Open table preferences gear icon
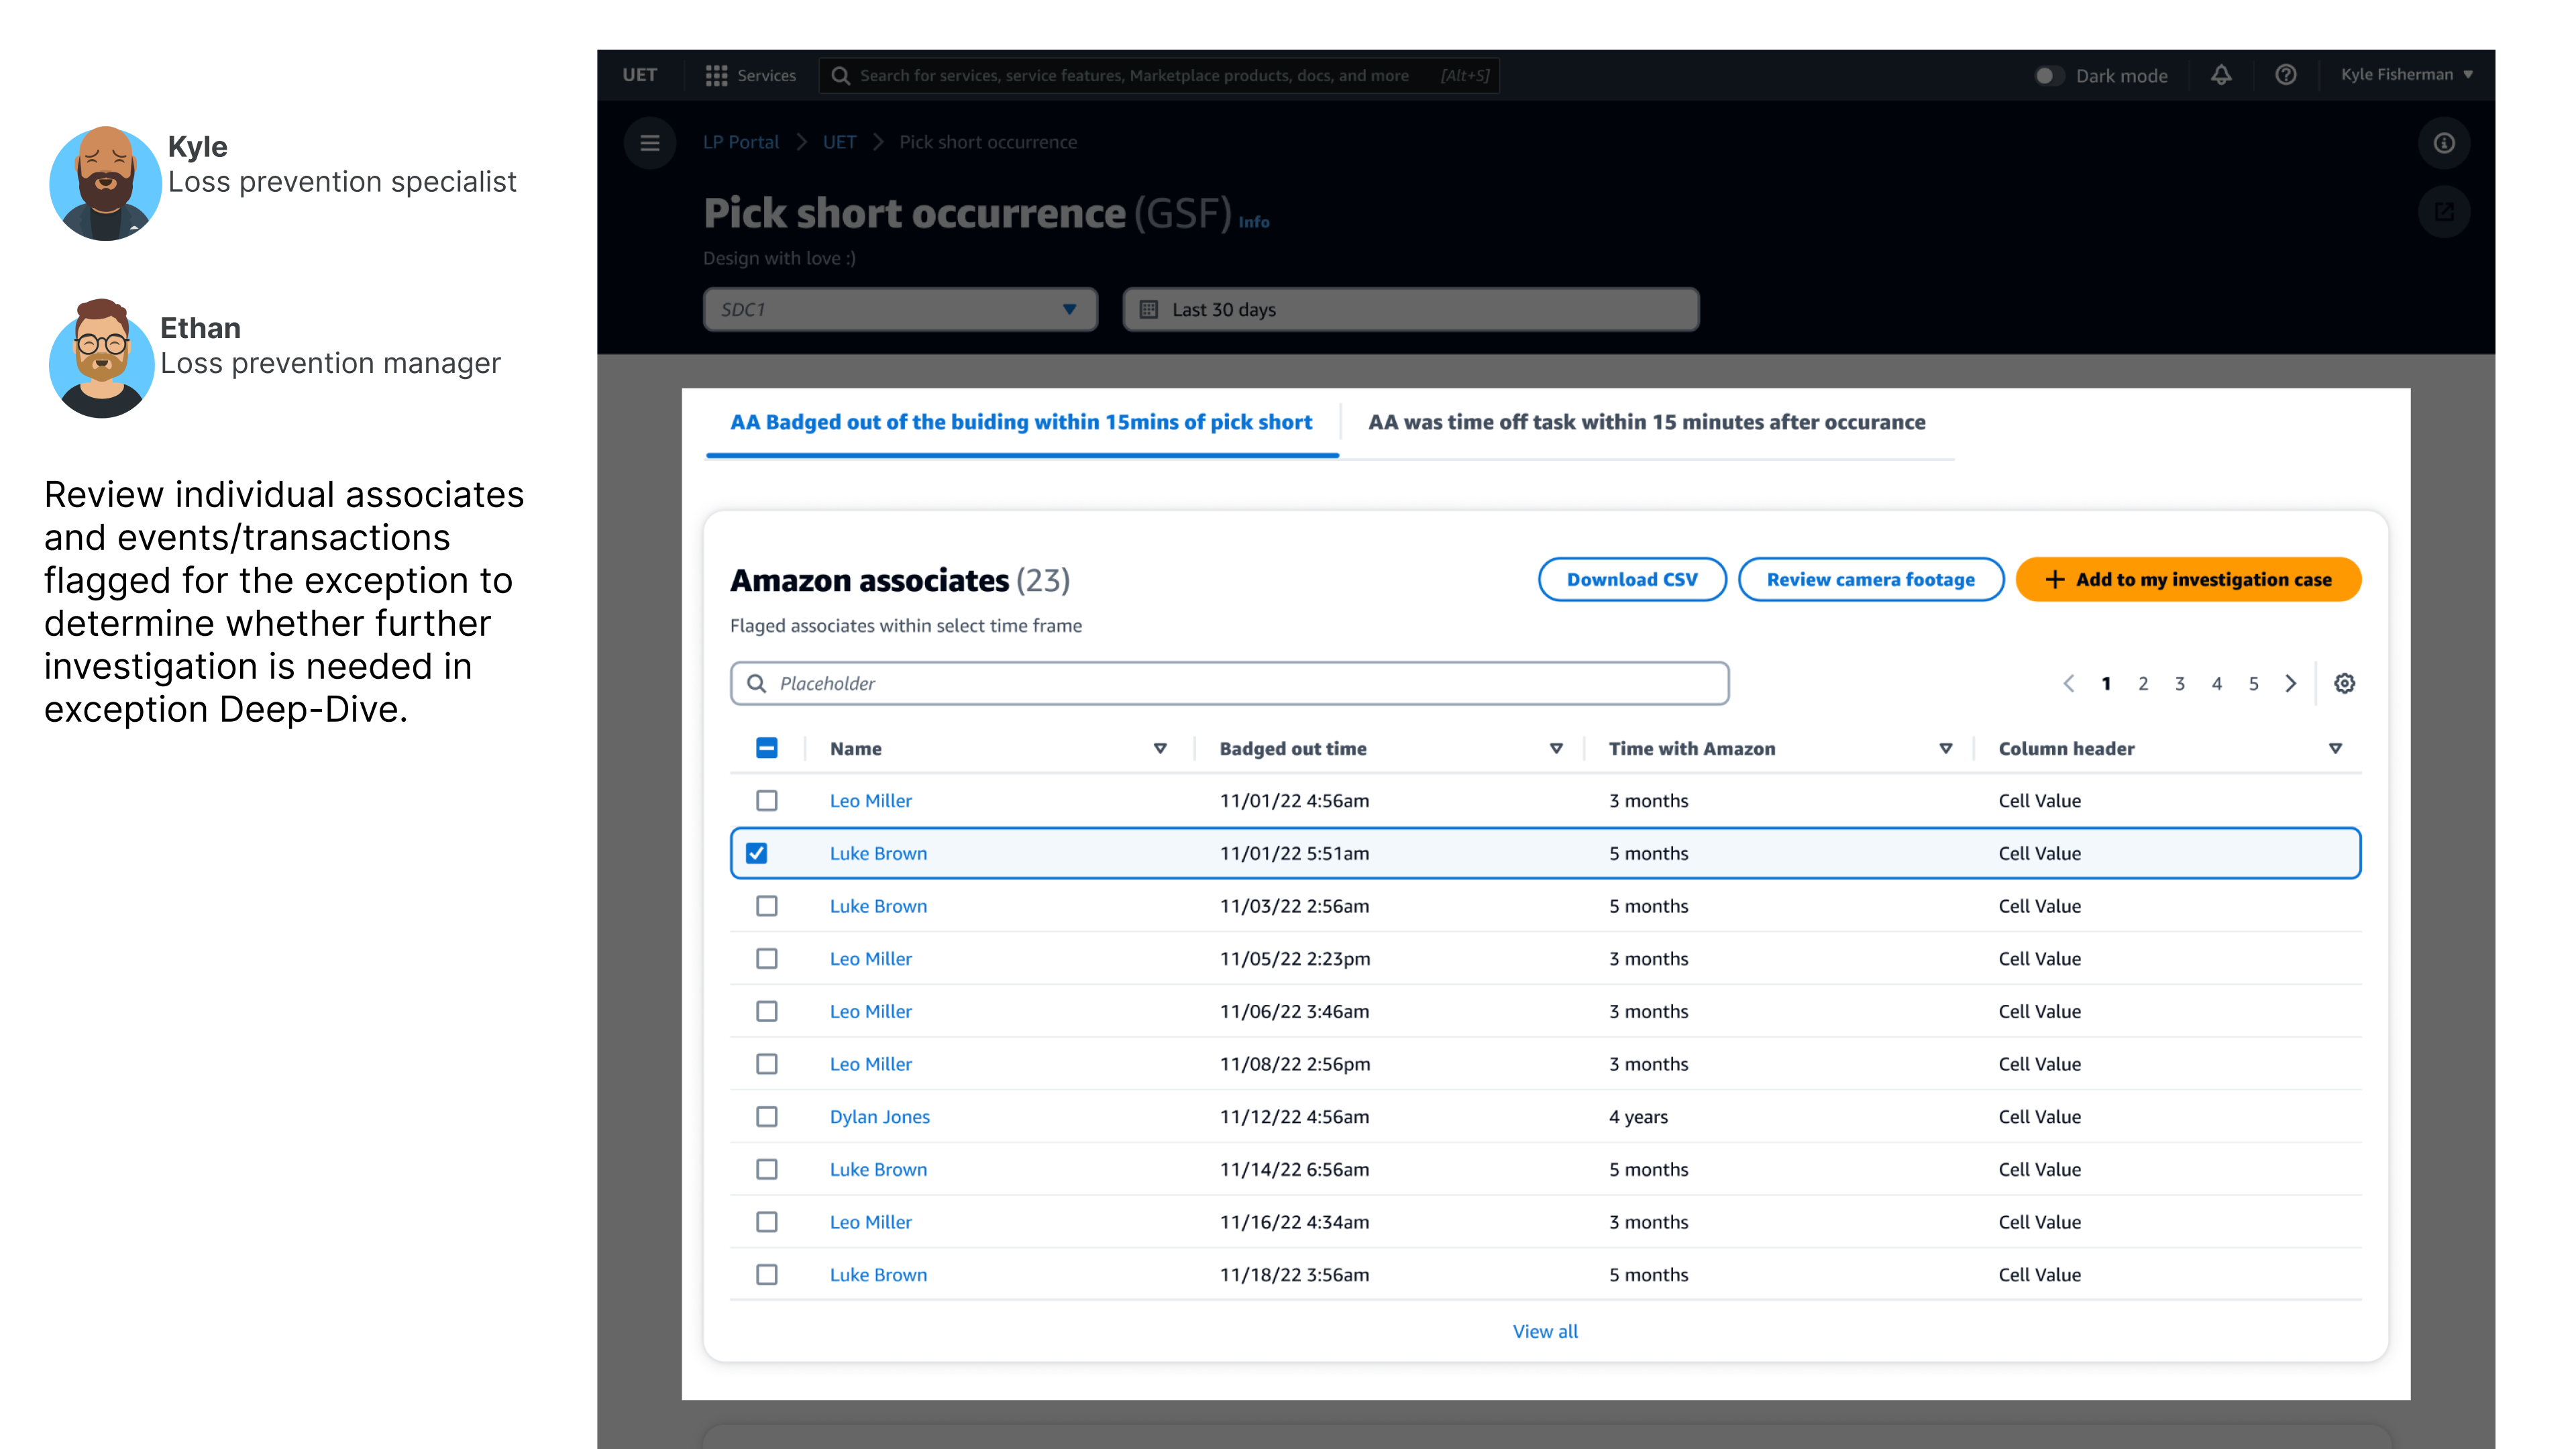Screen dimensions: 2576x1449 pyautogui.click(x=2344, y=683)
